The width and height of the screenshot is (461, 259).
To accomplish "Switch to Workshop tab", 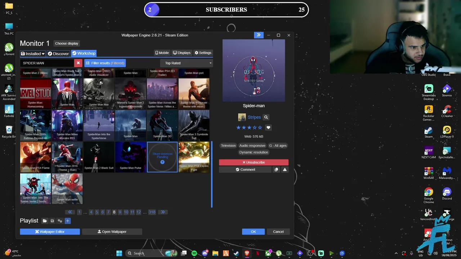I will [84, 53].
